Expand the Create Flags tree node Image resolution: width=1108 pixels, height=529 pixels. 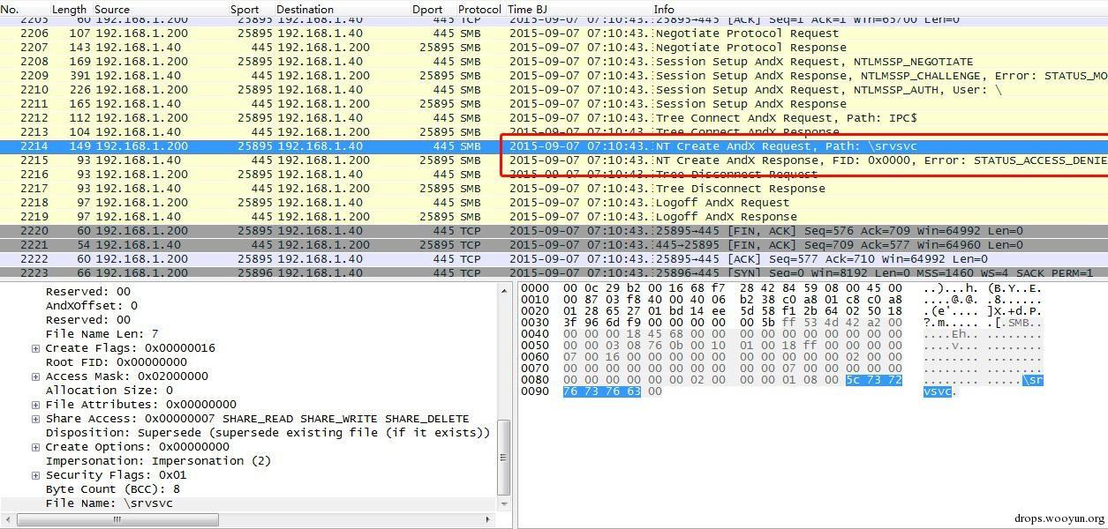click(x=36, y=348)
